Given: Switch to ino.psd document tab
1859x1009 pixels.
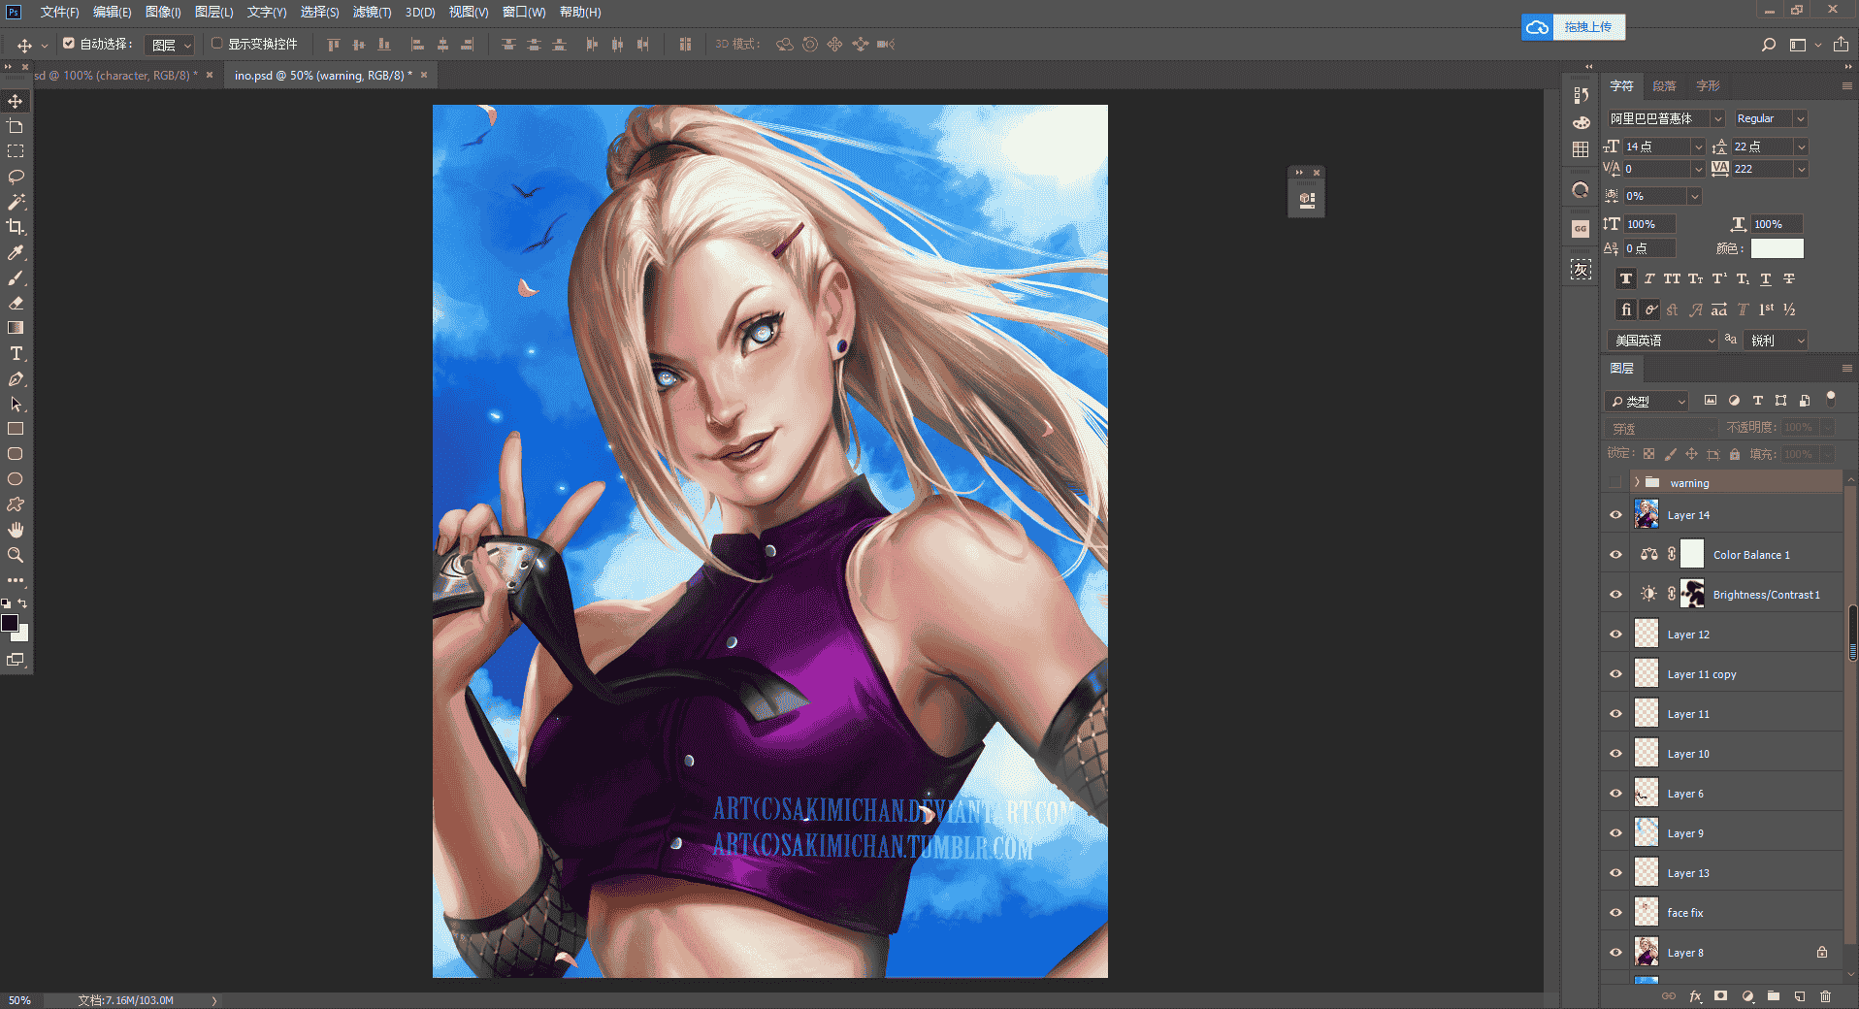Looking at the screenshot, I should (x=322, y=75).
